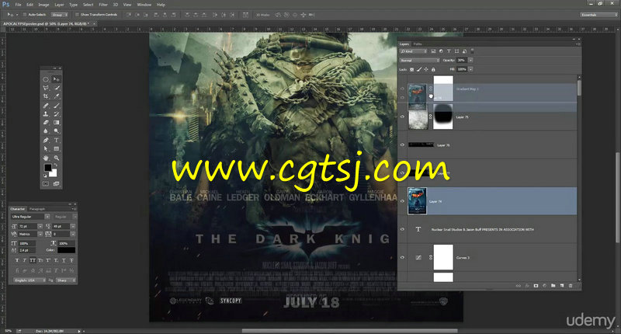This screenshot has height=334, width=621.
Task: Select the Blur tool
Action: click(x=46, y=131)
